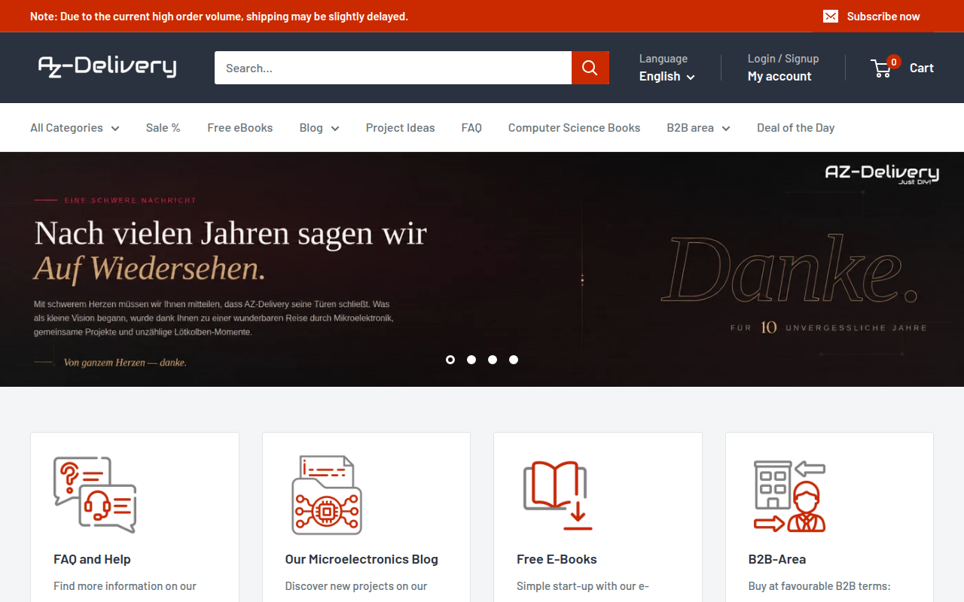Click the B2B-Area building and person icon
This screenshot has height=602, width=964.
pyautogui.click(x=789, y=496)
